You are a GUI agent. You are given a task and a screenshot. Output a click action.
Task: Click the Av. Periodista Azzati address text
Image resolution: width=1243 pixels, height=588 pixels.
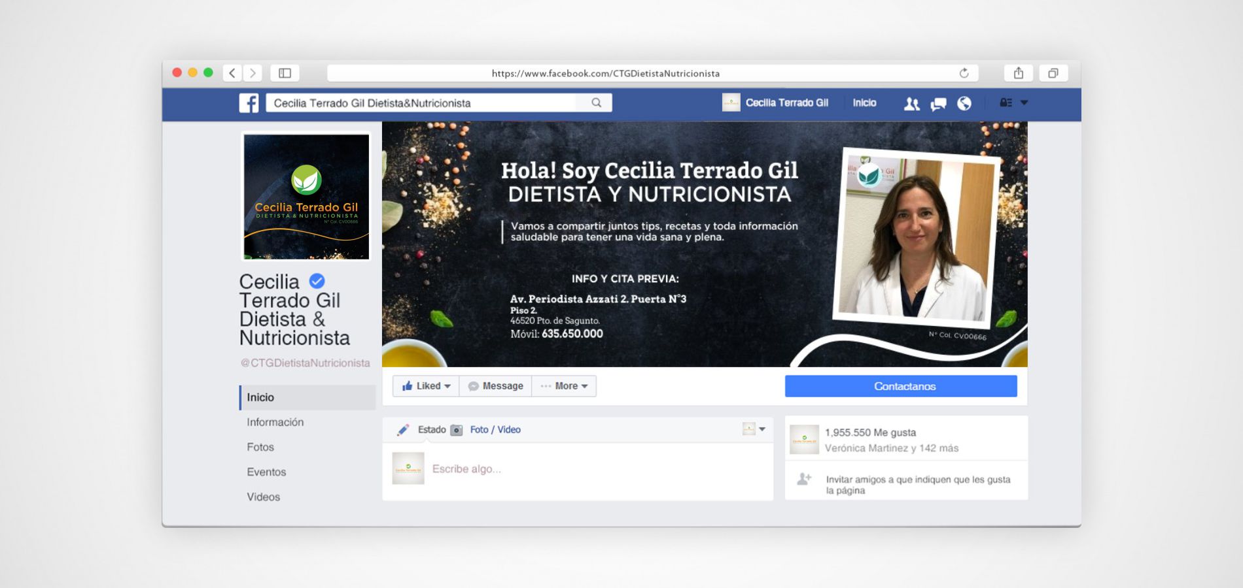coord(598,299)
